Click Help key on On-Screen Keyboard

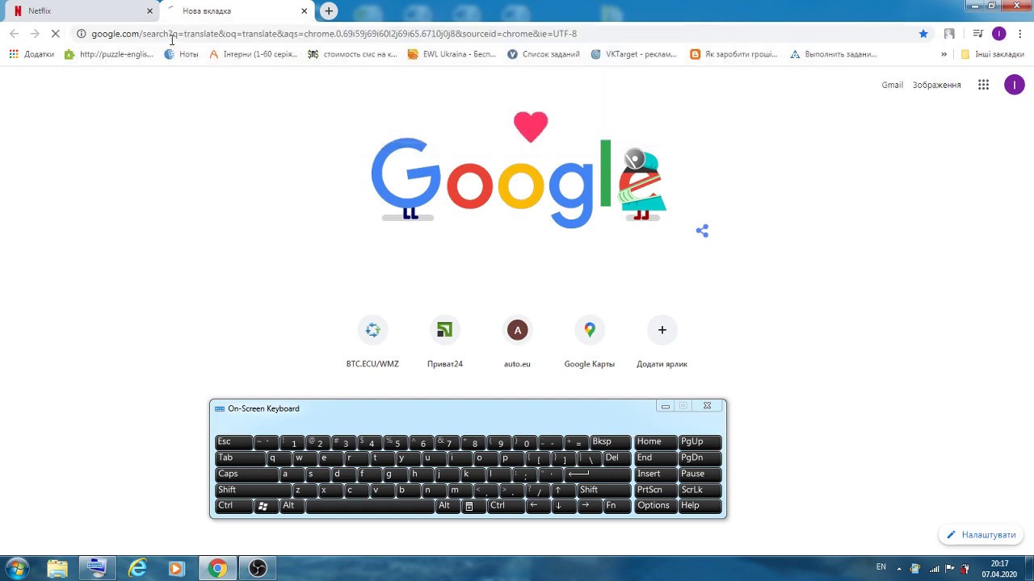point(700,506)
